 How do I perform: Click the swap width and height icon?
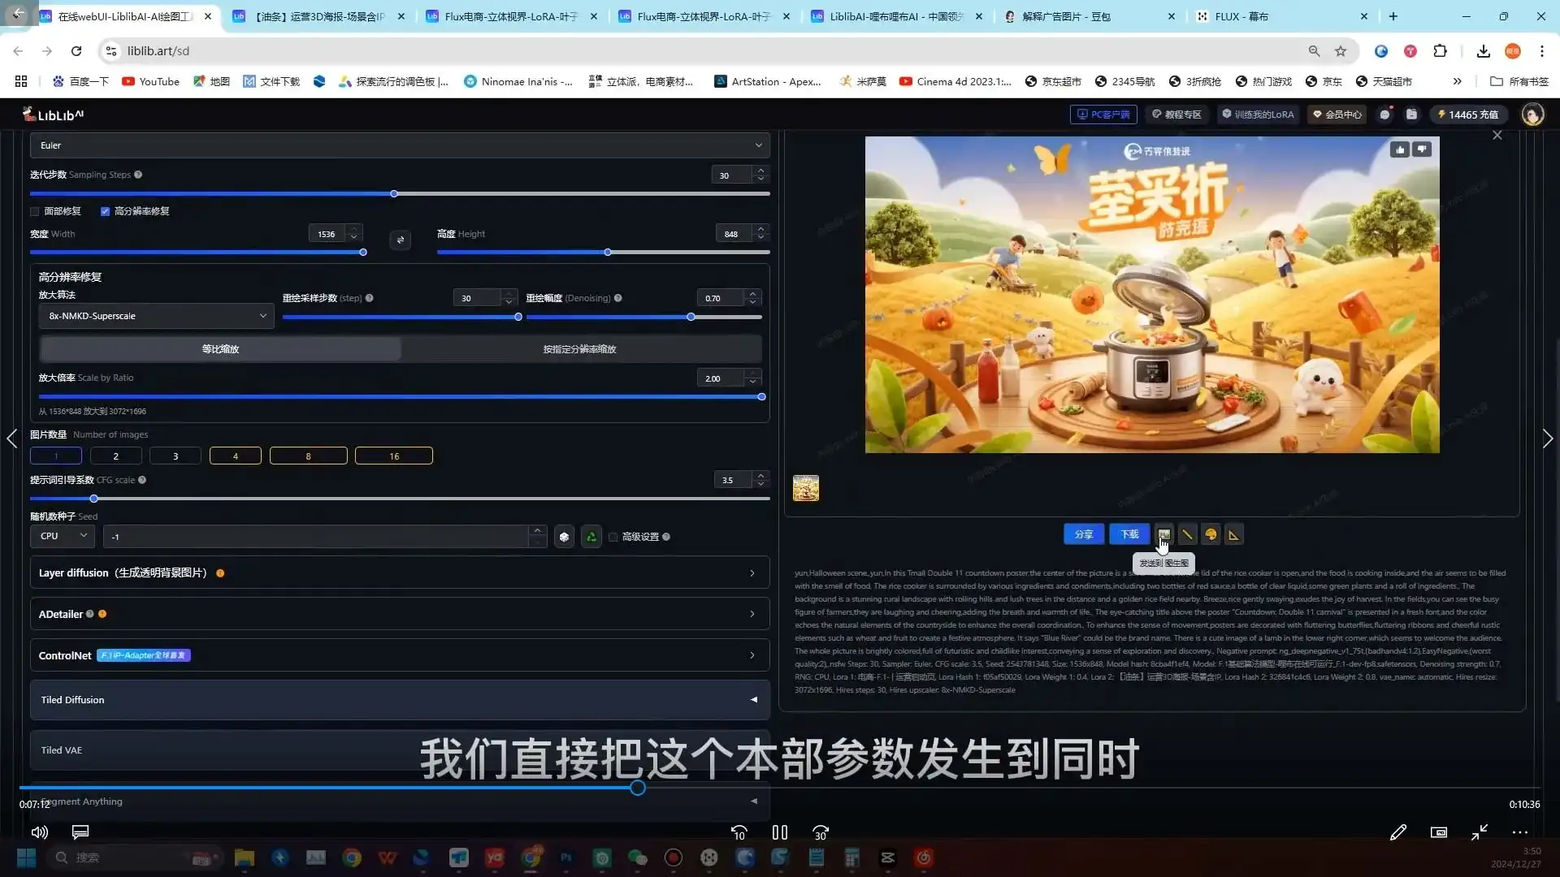(x=400, y=240)
